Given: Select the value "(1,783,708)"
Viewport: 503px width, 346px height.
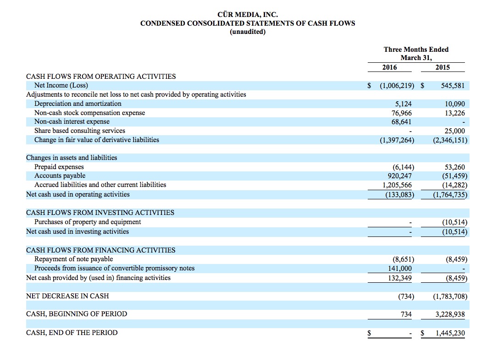Looking at the screenshot, I should pyautogui.click(x=450, y=297).
